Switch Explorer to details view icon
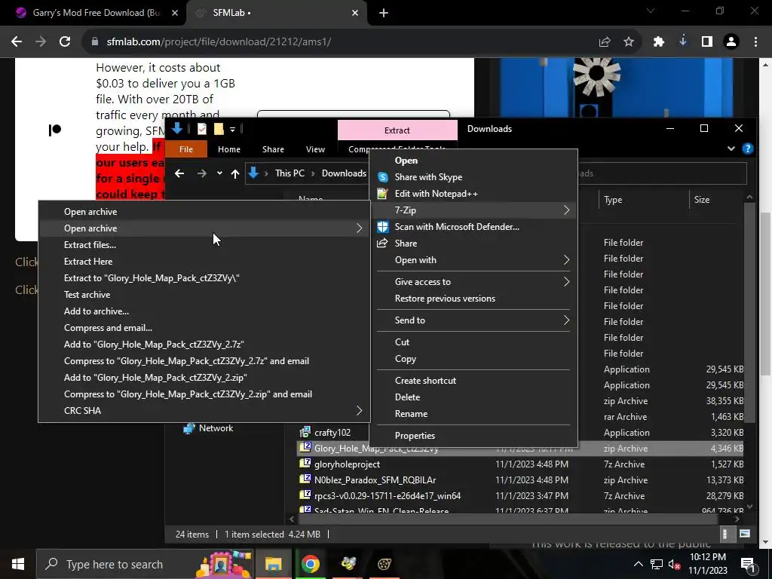 point(725,534)
